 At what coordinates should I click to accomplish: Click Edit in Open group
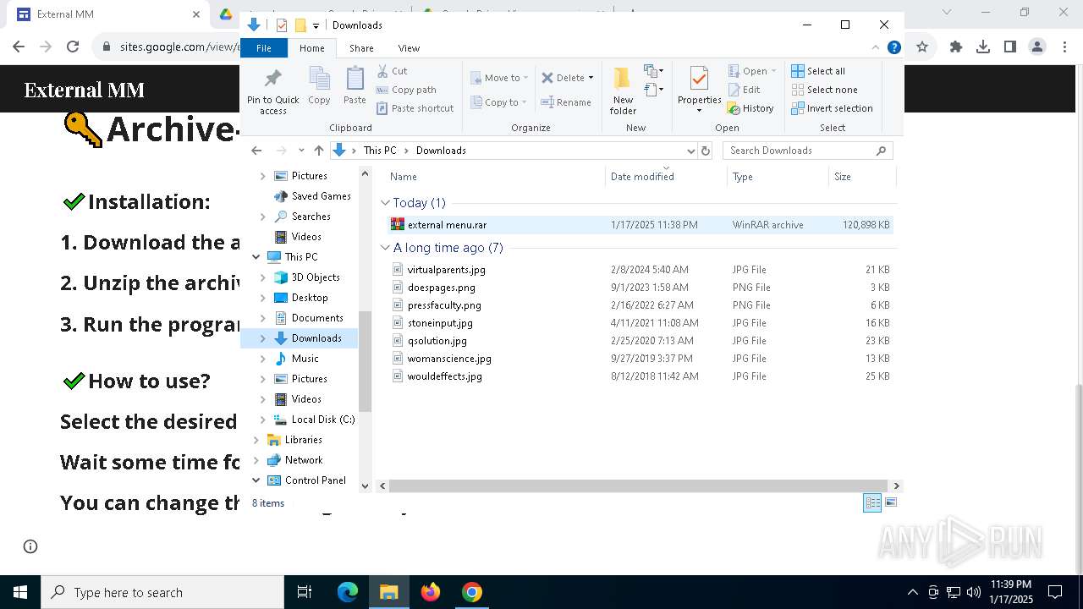[744, 90]
